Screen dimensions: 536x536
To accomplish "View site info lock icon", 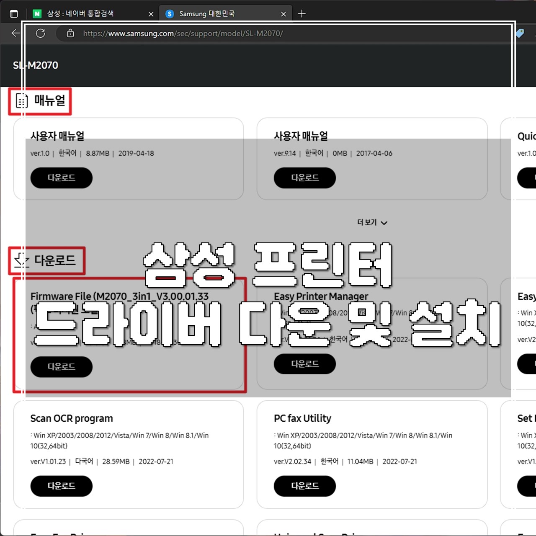I will pos(70,33).
